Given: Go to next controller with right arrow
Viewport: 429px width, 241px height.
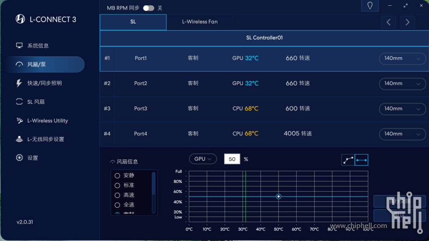Looking at the screenshot, I should coord(408,22).
